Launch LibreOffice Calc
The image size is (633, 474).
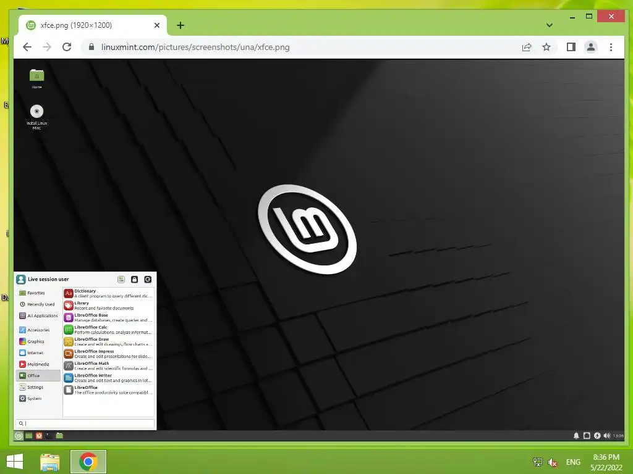click(109, 330)
